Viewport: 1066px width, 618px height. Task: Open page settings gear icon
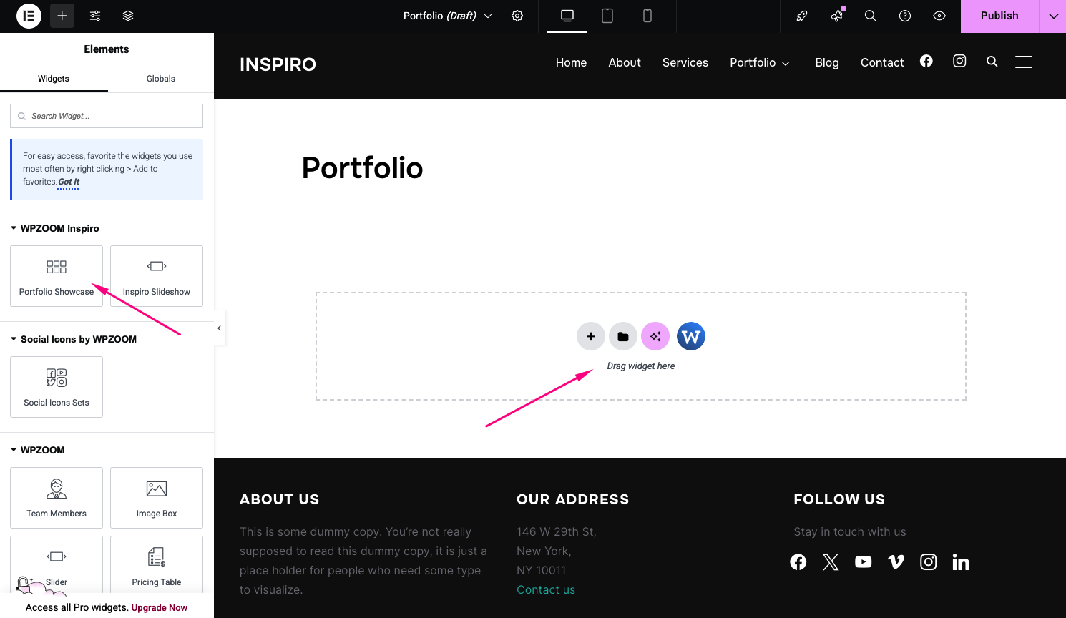pos(517,16)
